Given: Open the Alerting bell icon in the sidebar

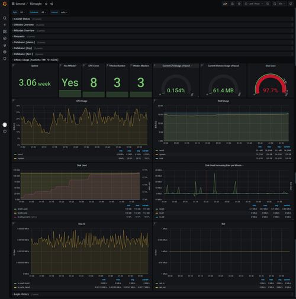Looking at the screenshot, I should 5,45.
